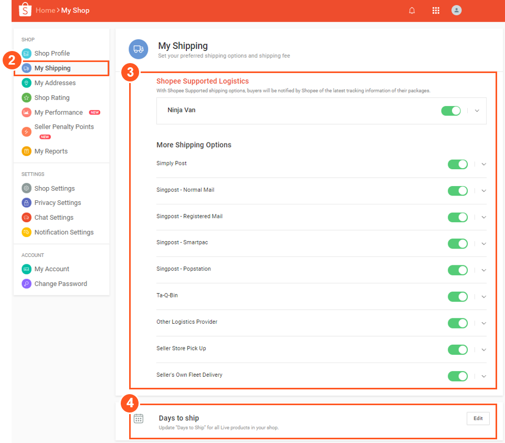The width and height of the screenshot is (505, 443).
Task: Expand the Ninja Van details chevron
Action: [477, 111]
